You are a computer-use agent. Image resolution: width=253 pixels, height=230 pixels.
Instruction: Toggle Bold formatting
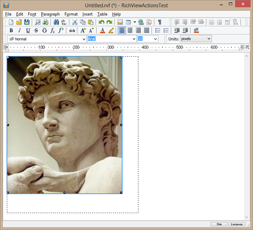(11, 30)
